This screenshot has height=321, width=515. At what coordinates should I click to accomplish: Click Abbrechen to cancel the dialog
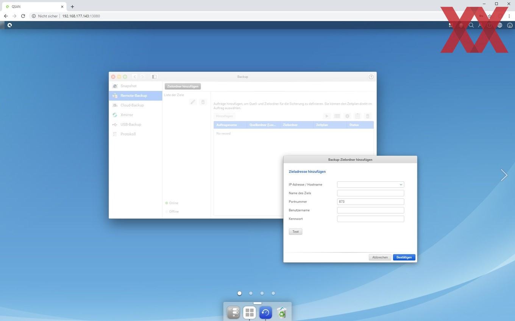[x=380, y=257]
